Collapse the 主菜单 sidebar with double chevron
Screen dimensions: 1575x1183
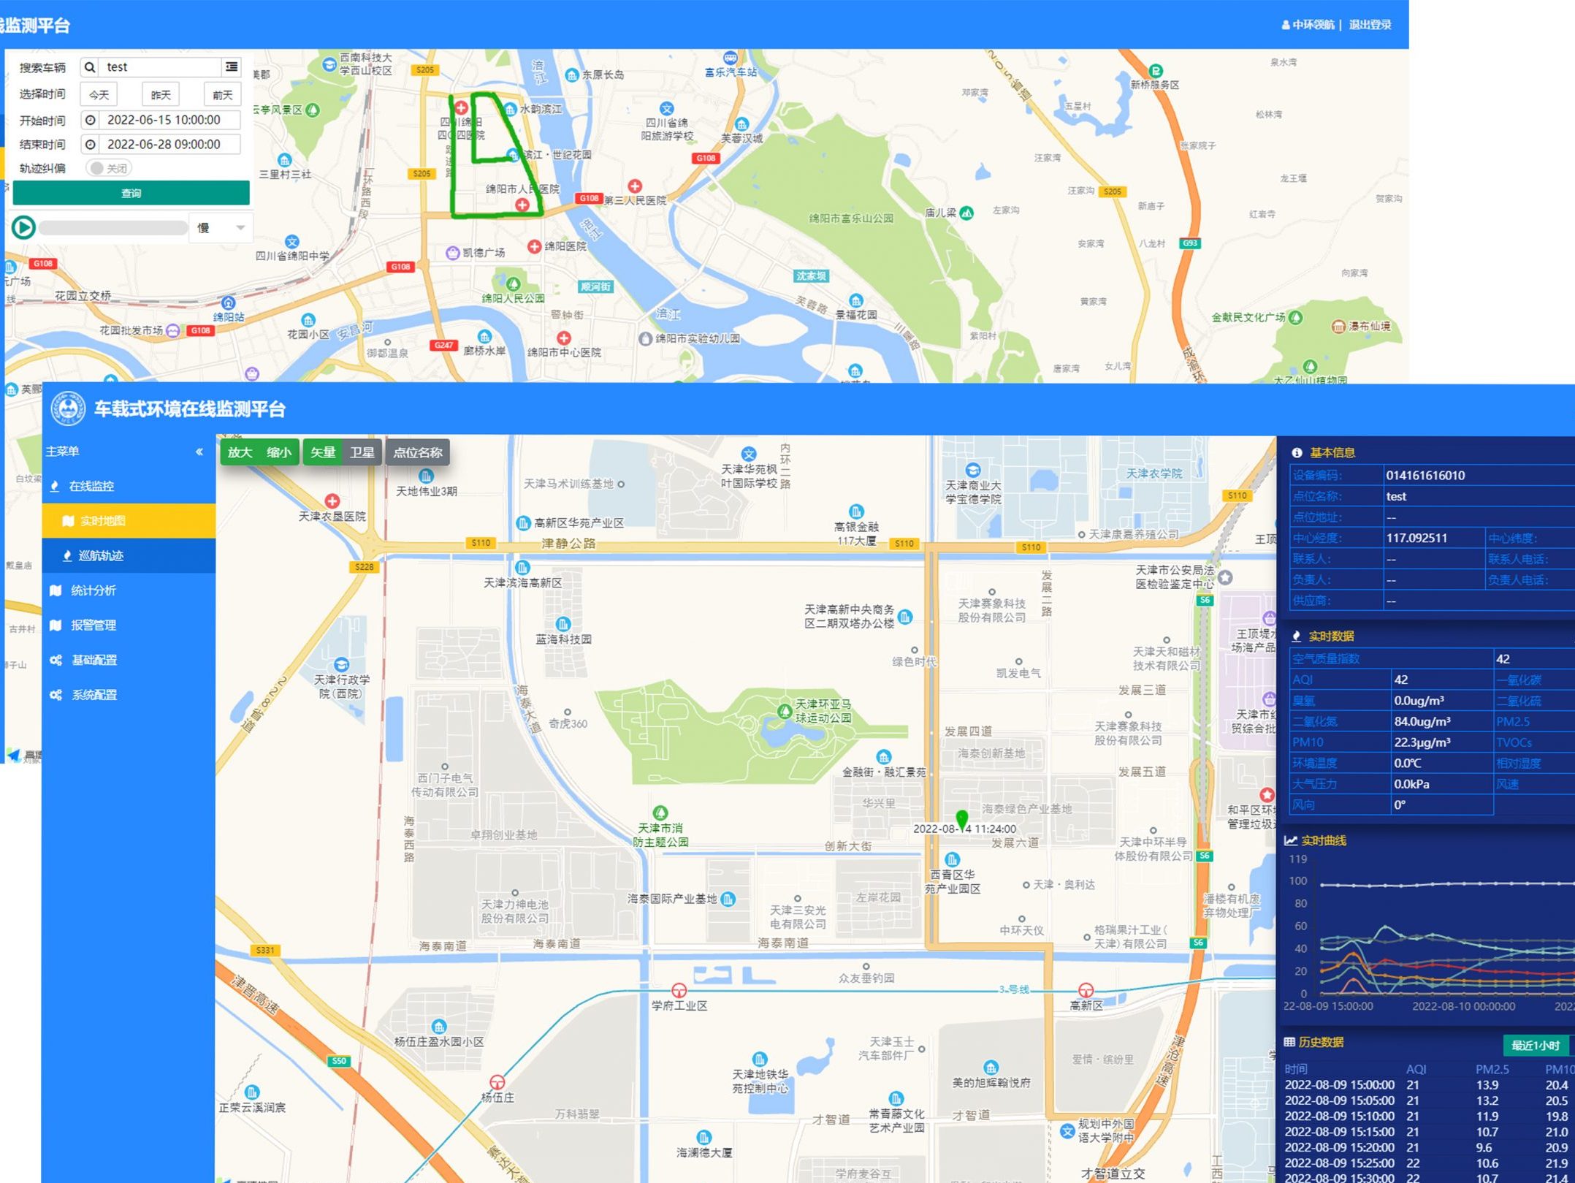coord(199,452)
